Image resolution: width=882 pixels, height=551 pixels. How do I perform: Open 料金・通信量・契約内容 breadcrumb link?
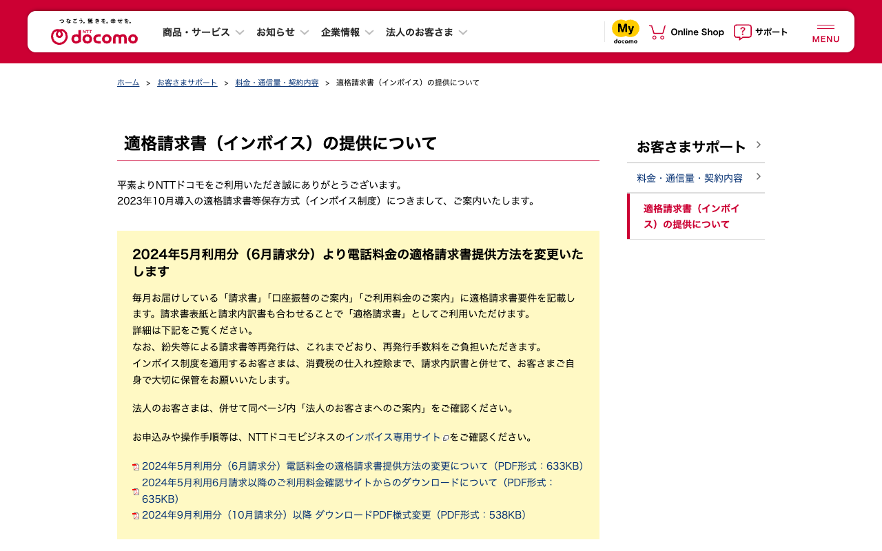point(277,83)
